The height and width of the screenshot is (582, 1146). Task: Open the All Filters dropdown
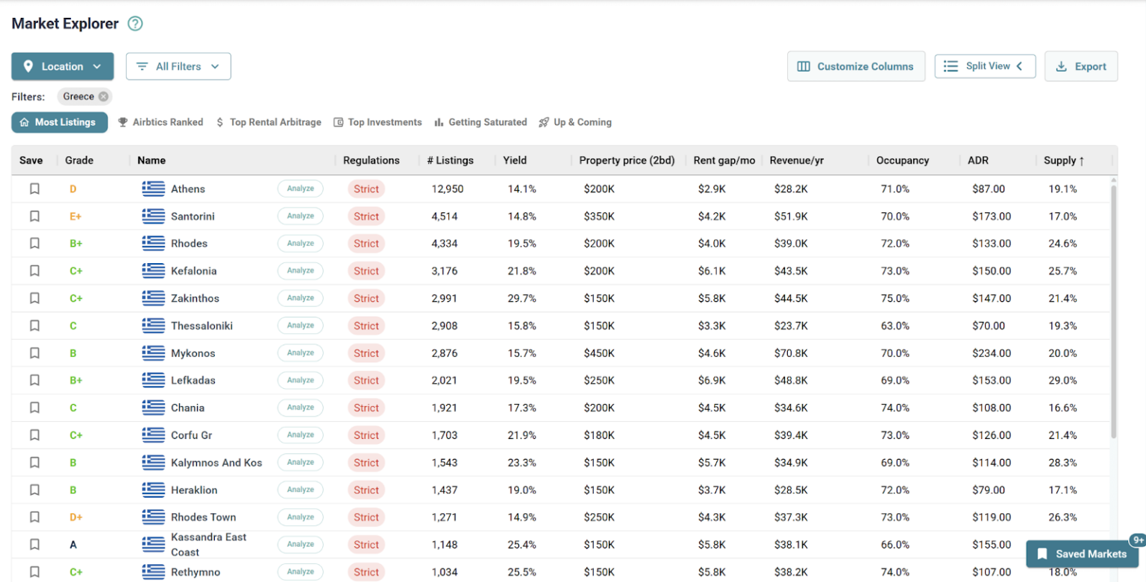[x=178, y=66]
